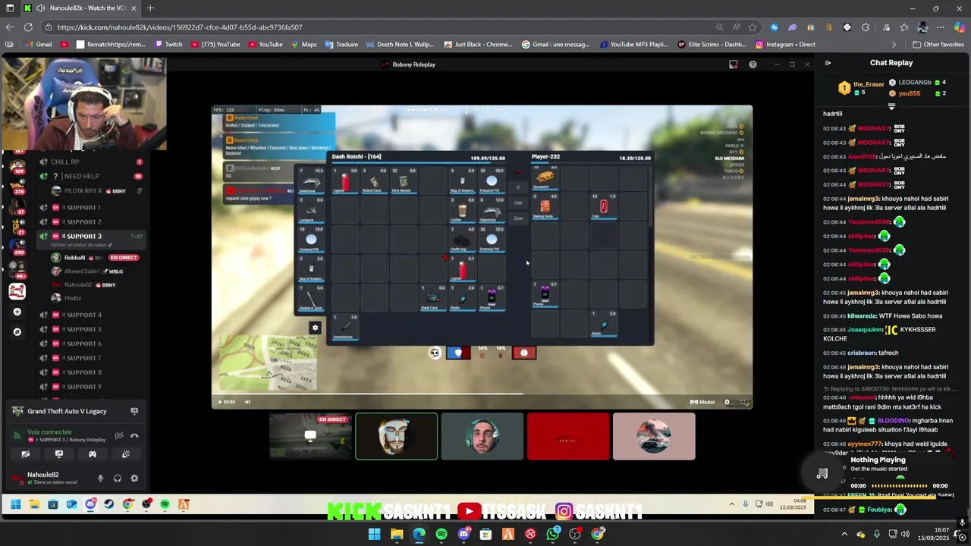Screen dimensions: 971x546
Task: Open Discord's discover servers compass icon
Action: coord(17,331)
